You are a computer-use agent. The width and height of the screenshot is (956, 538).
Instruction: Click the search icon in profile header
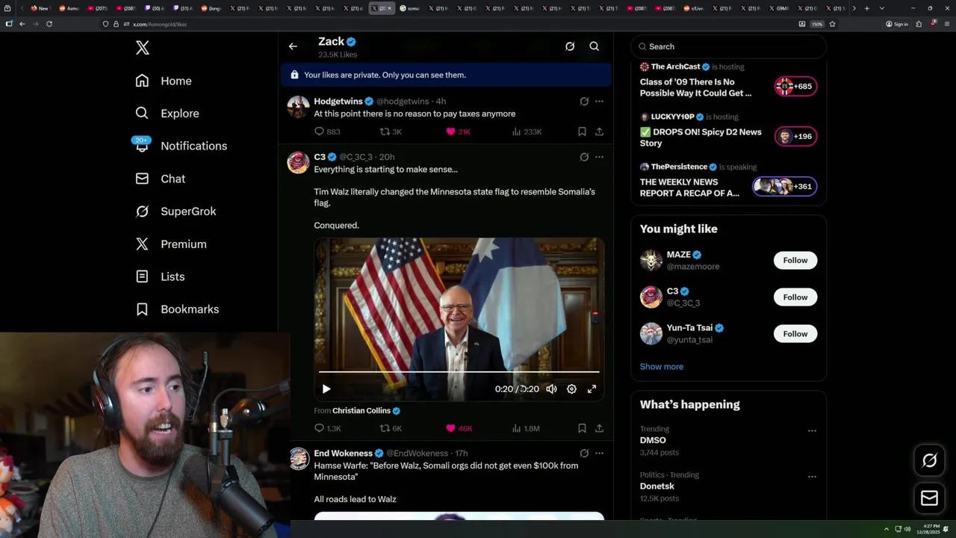pos(595,46)
